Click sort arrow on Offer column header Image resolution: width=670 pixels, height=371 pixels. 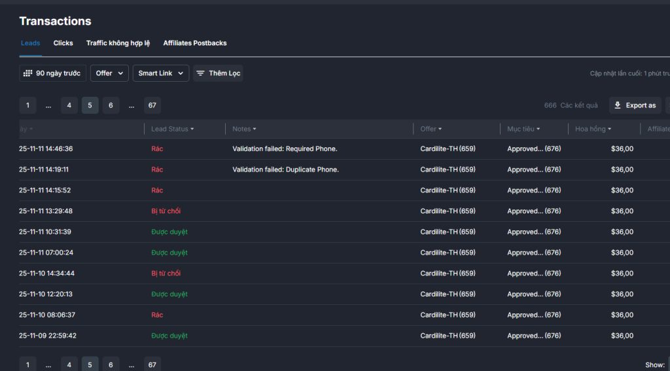(x=440, y=130)
